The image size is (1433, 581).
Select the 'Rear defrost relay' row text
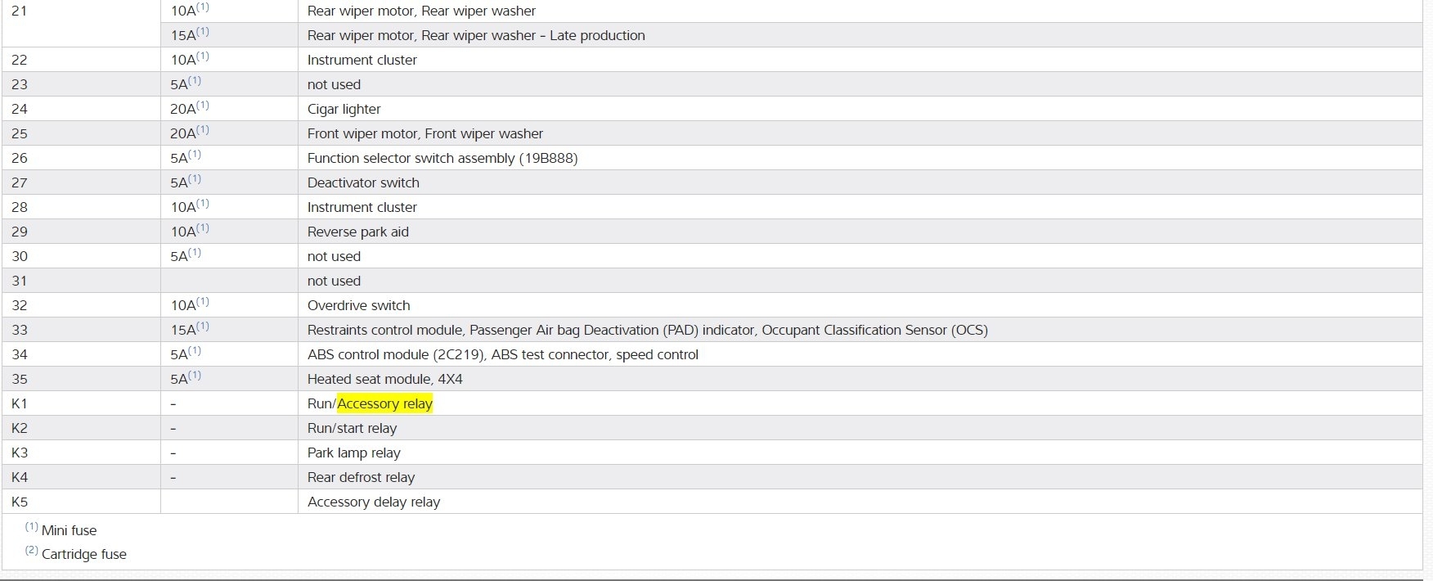coord(361,477)
